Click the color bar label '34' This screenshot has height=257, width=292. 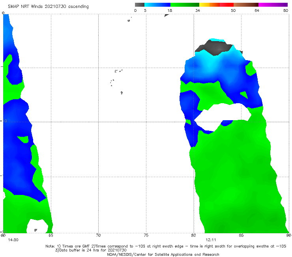(x=198, y=10)
